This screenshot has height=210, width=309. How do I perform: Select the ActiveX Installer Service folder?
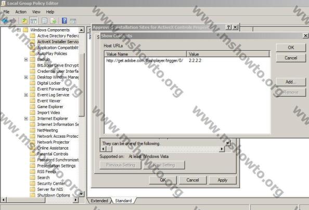[58, 42]
